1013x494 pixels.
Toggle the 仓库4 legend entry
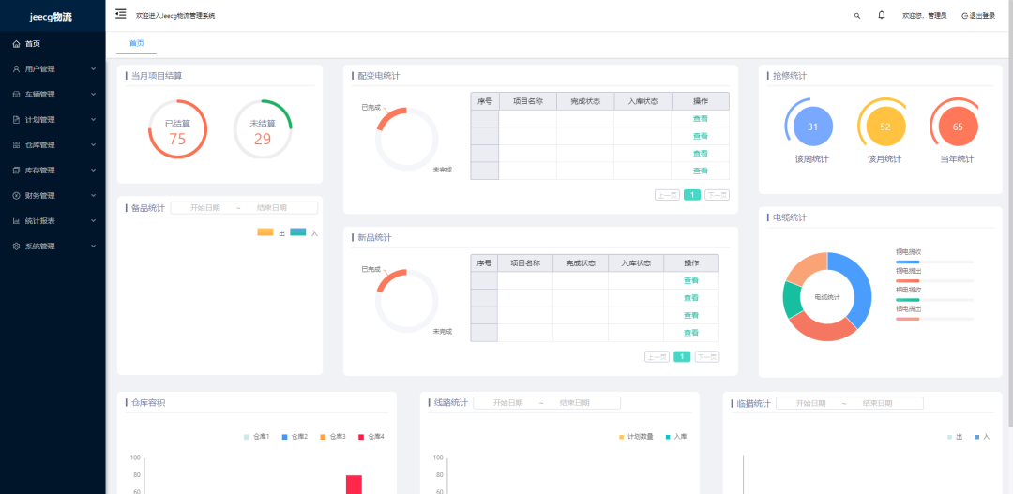tap(371, 437)
